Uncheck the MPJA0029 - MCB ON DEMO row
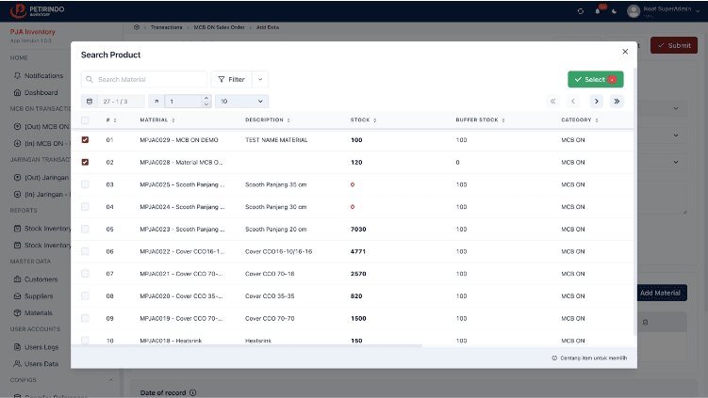This screenshot has width=708, height=398. pos(85,140)
